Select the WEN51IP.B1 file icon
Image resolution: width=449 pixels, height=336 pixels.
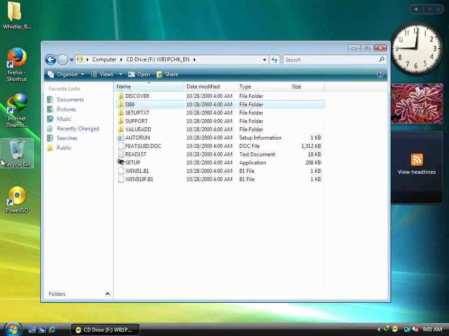tap(121, 179)
